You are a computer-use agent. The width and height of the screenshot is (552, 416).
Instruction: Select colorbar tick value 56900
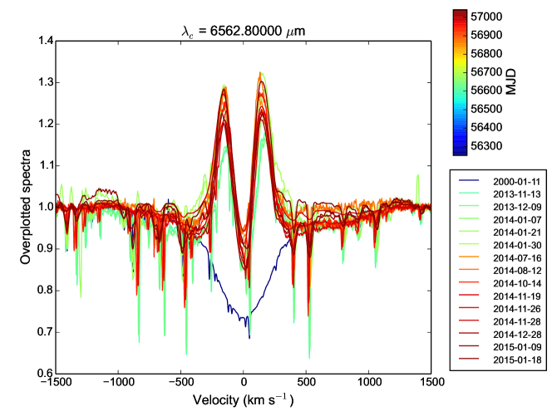coord(486,35)
